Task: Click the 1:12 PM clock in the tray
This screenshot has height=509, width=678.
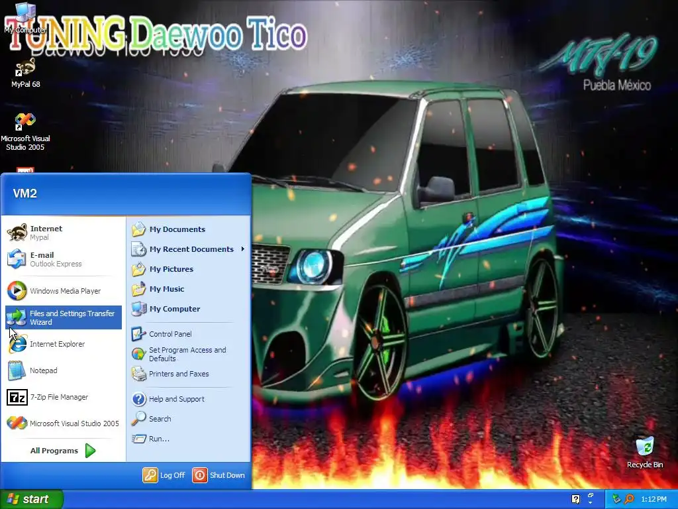Action: [x=654, y=500]
